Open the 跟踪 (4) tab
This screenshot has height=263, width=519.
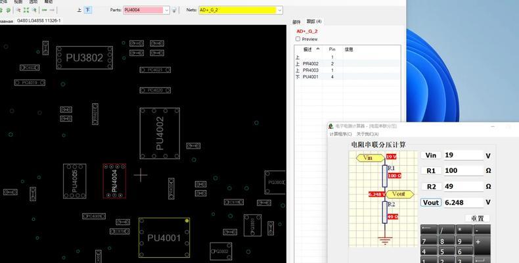[x=313, y=22]
